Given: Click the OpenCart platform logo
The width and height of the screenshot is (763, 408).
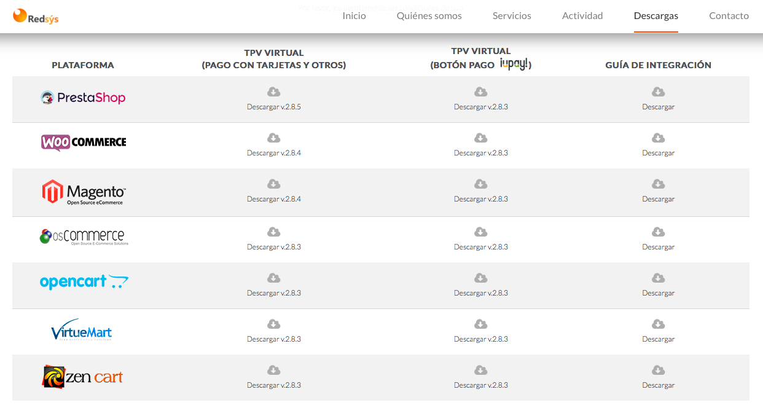Looking at the screenshot, I should pyautogui.click(x=84, y=282).
